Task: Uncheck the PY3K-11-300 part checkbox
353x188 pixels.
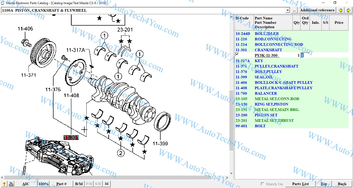Action: [237, 54]
